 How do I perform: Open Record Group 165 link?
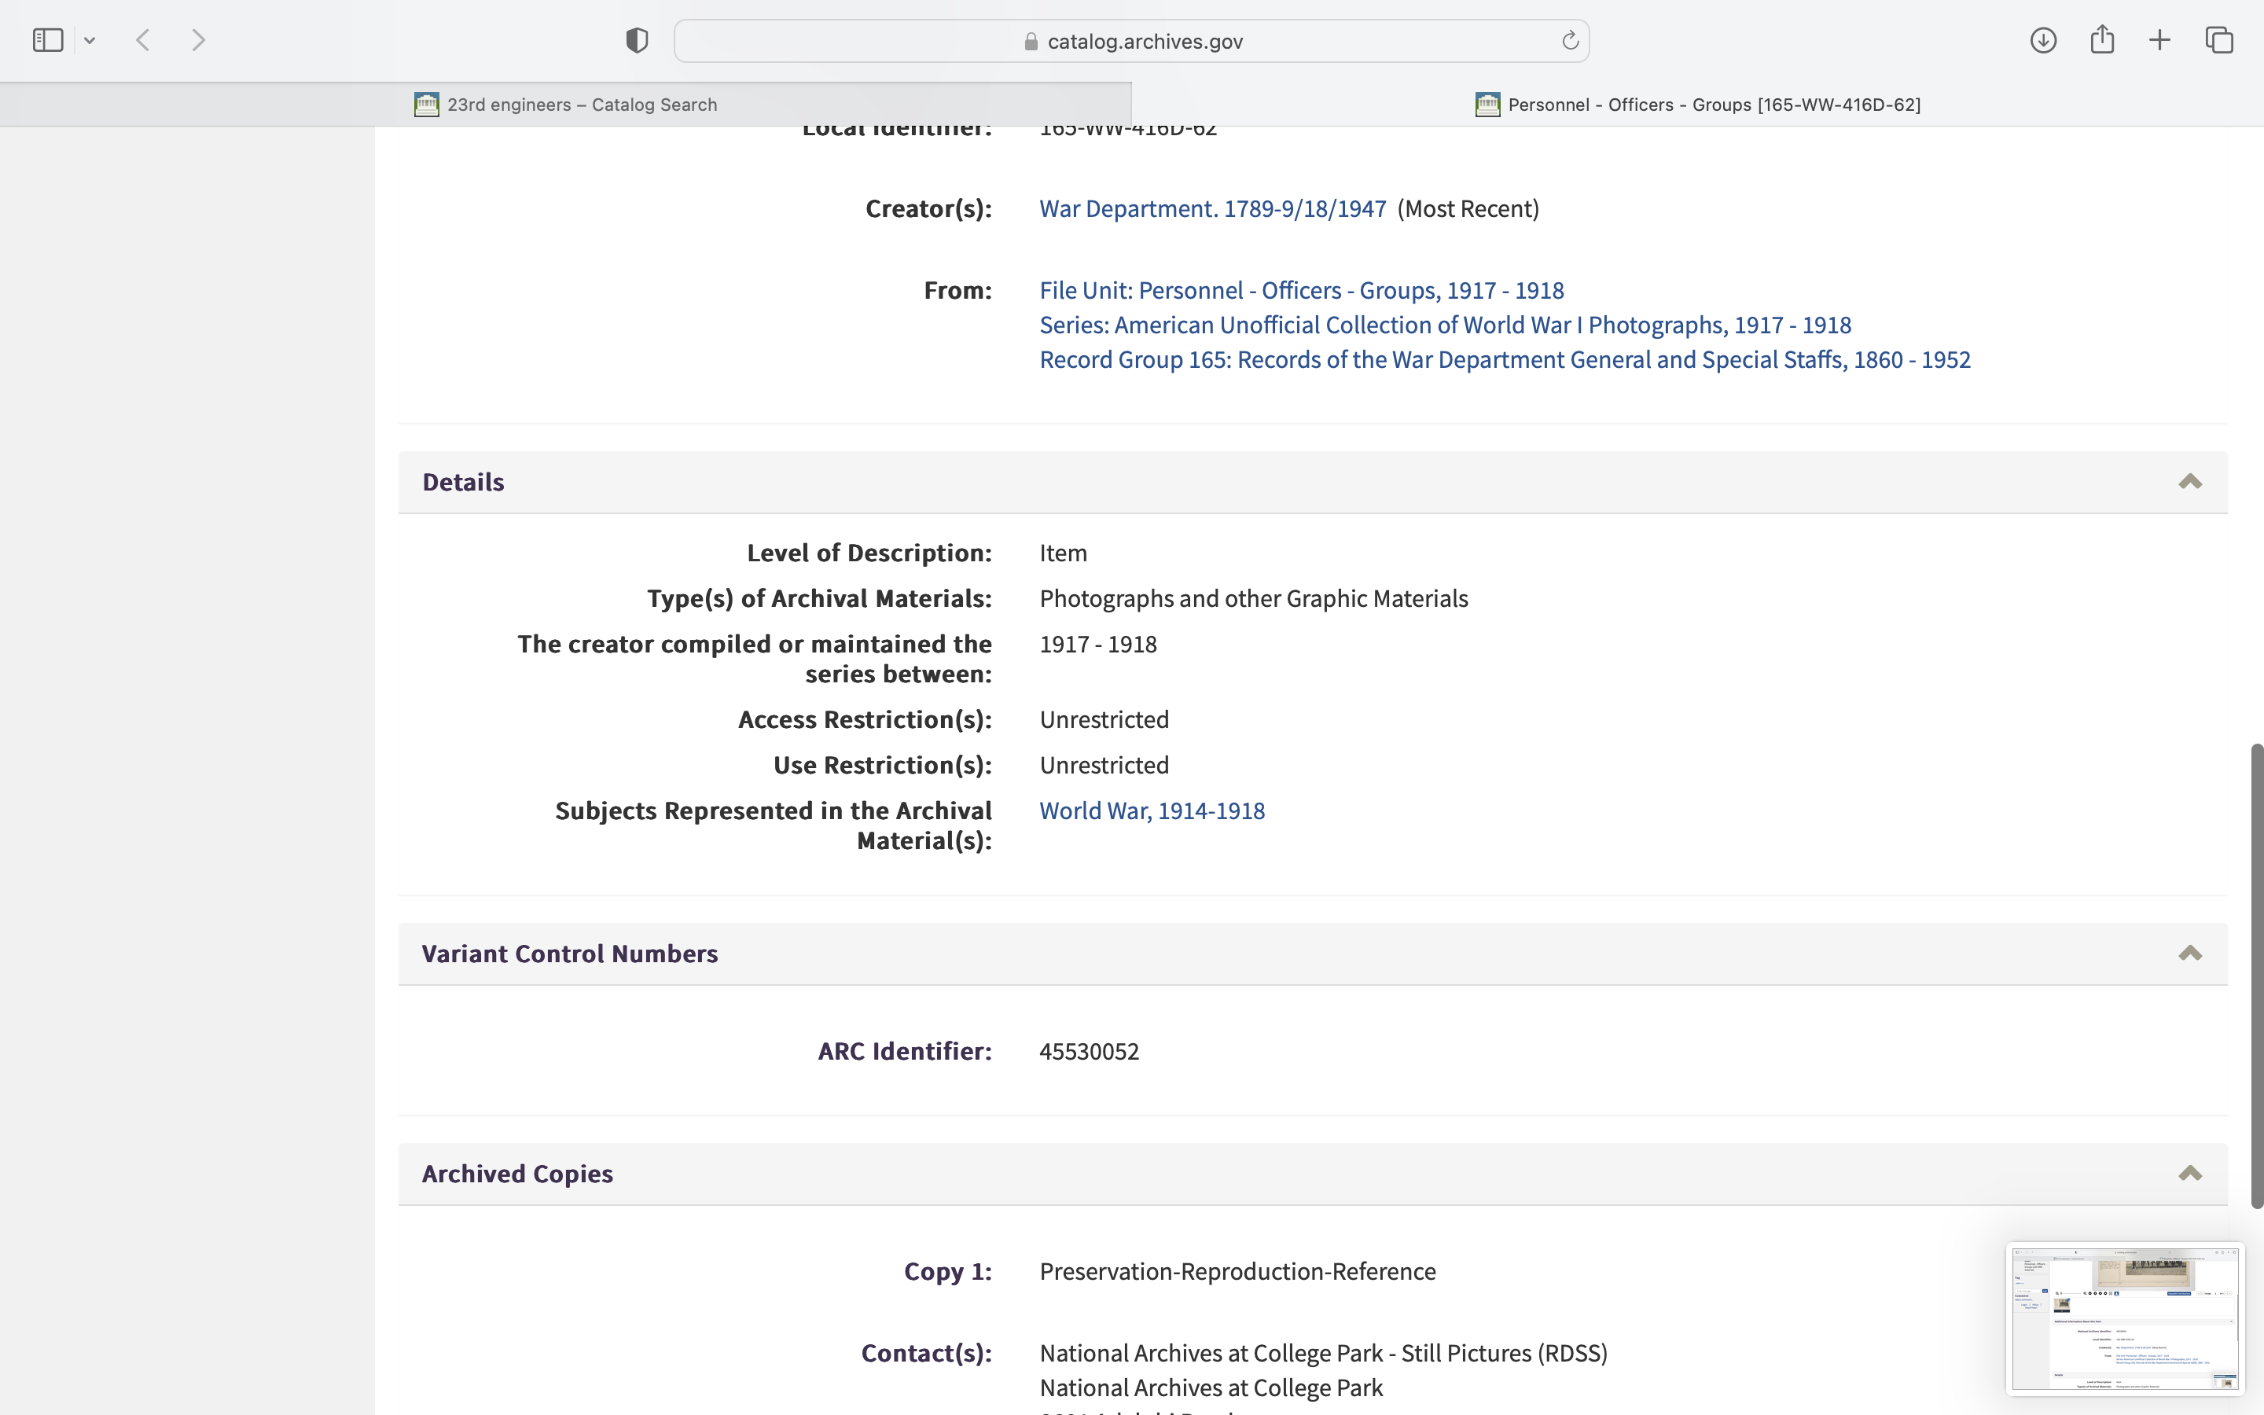1505,360
